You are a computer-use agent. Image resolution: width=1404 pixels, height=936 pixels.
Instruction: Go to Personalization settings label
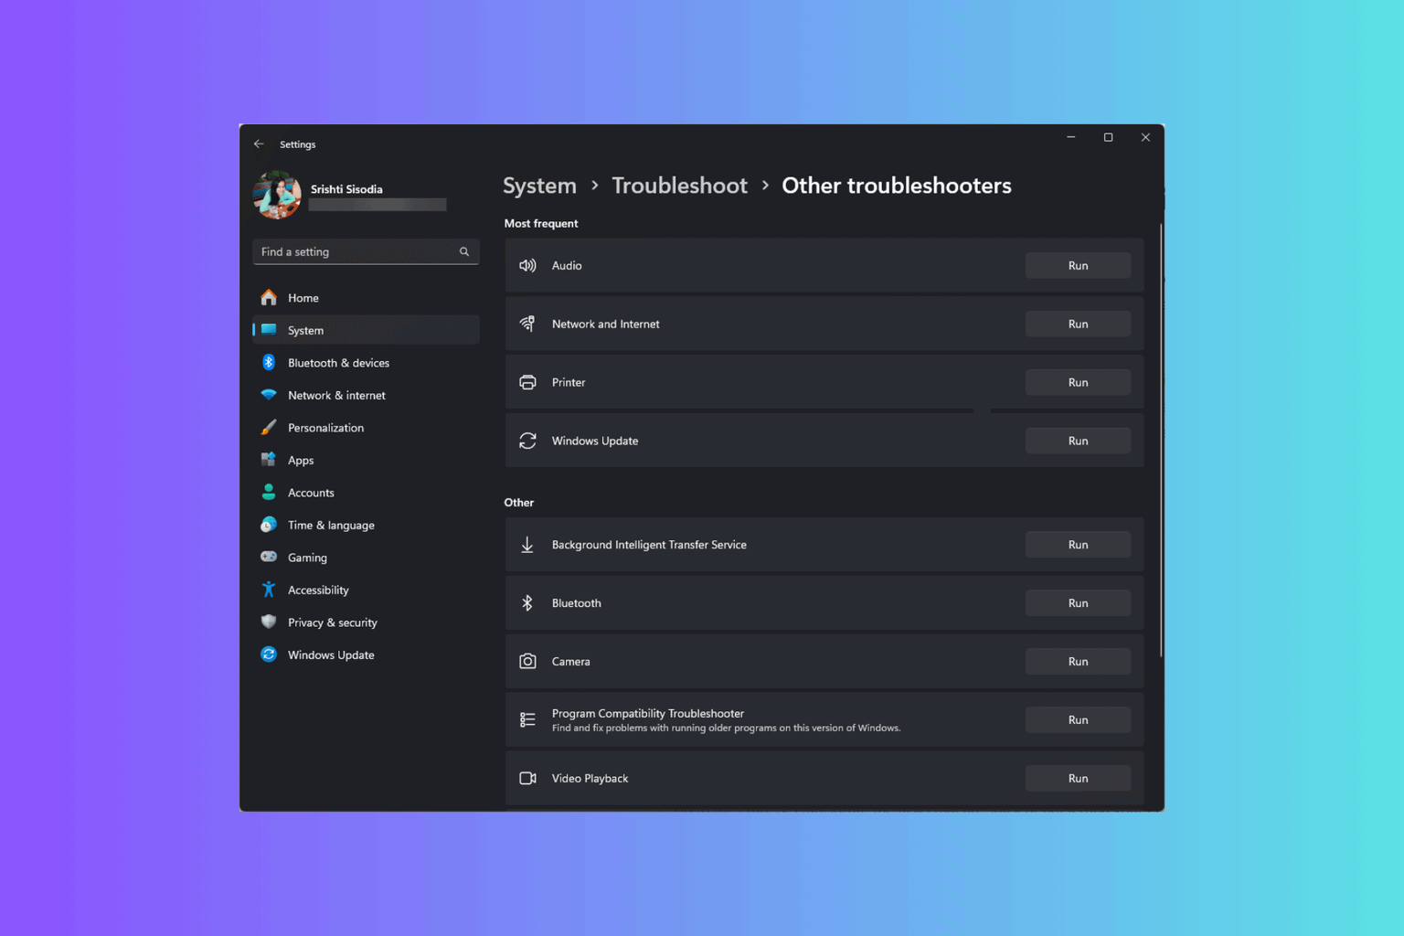tap(325, 428)
